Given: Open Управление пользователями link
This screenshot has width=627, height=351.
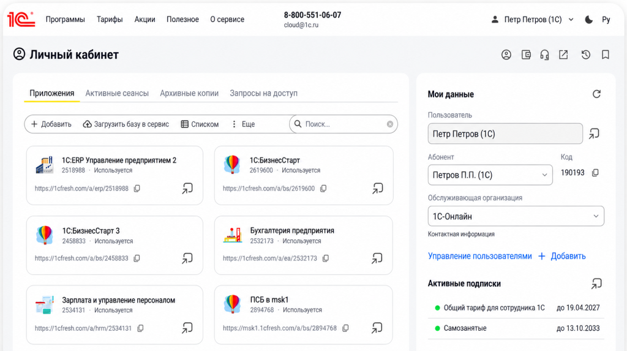Looking at the screenshot, I should [480, 256].
